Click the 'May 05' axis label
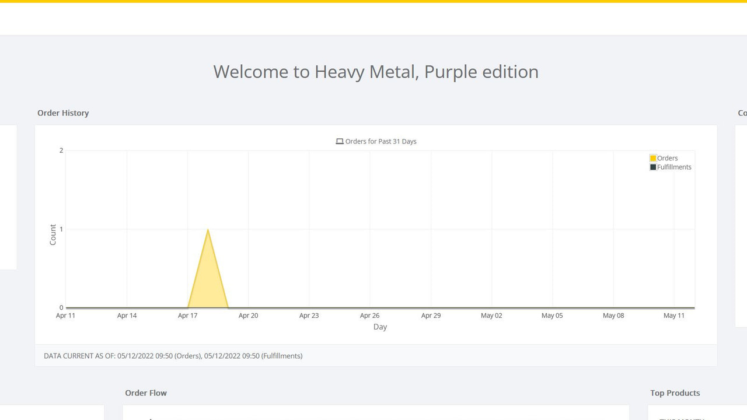Viewport: 747px width, 420px height. click(x=552, y=316)
